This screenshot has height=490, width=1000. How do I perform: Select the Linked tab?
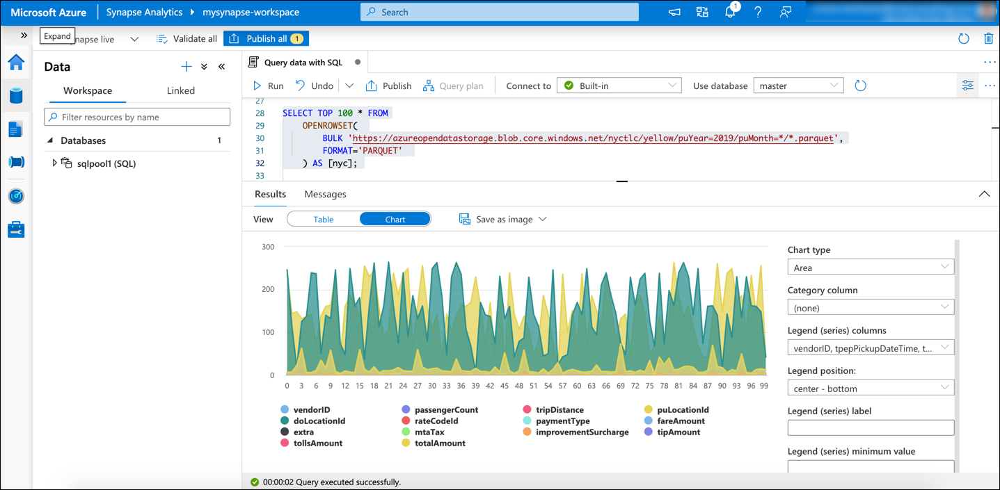[181, 90]
